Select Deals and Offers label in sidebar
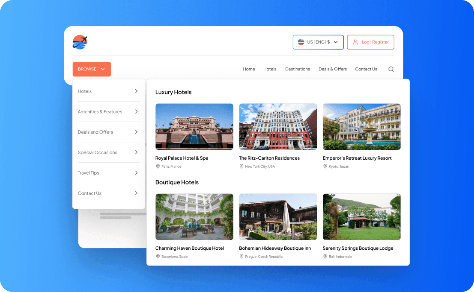Screen dimensions: 474x292 (95, 132)
